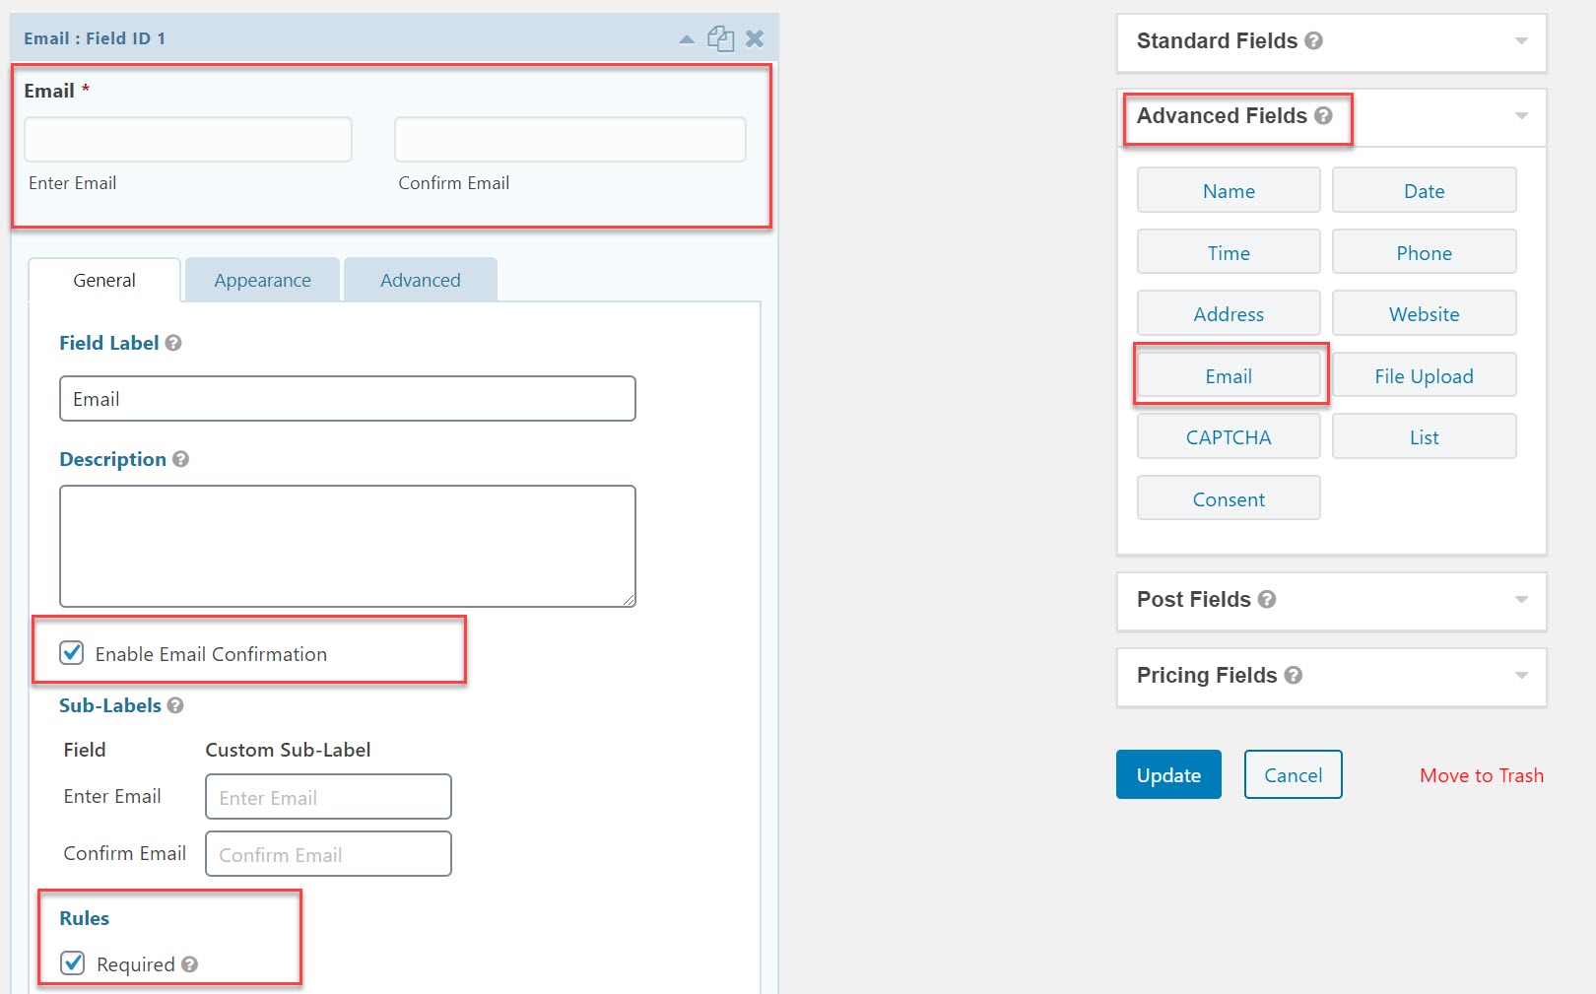Add a Website field
1596x994 pixels.
(1425, 313)
